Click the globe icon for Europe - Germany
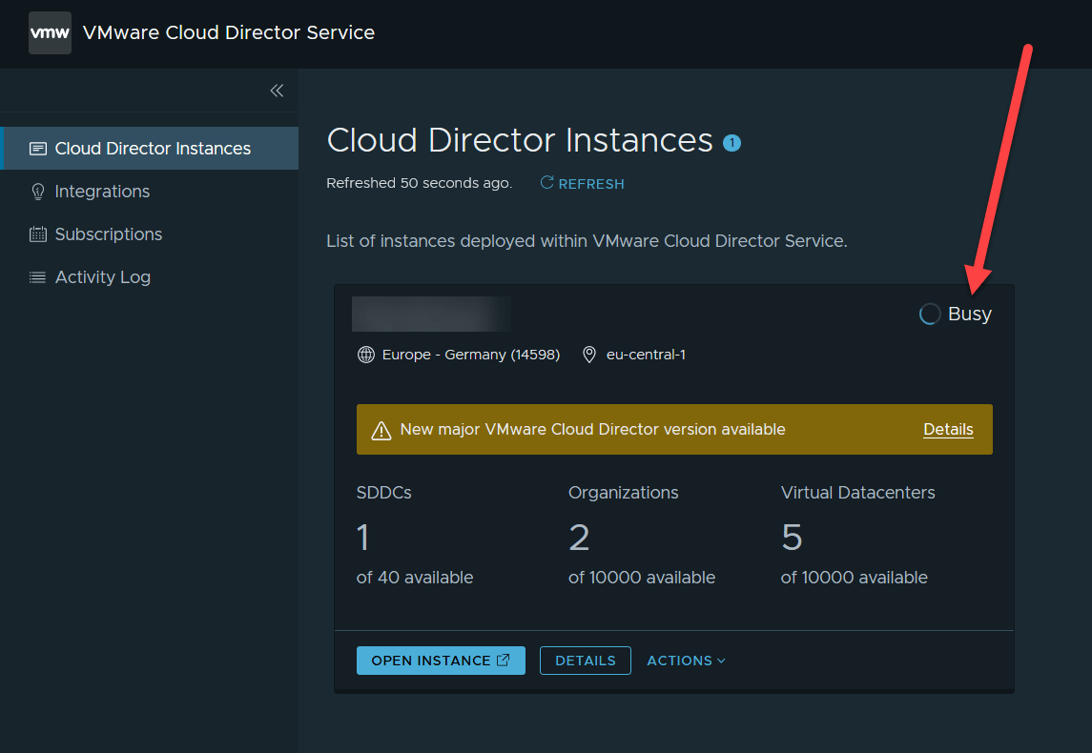The image size is (1092, 753). 365,355
